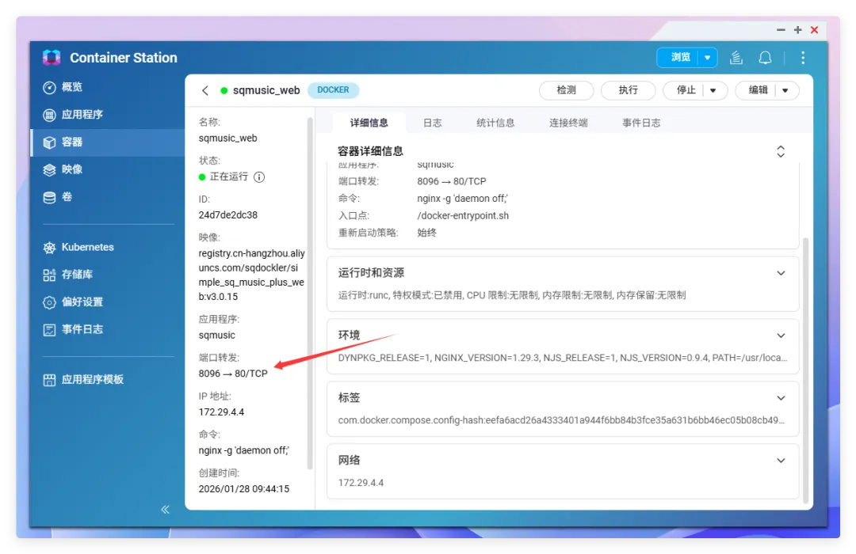This screenshot has width=856, height=554.
Task: Click the image name registry.cn-hangzhou text
Action: click(x=252, y=275)
